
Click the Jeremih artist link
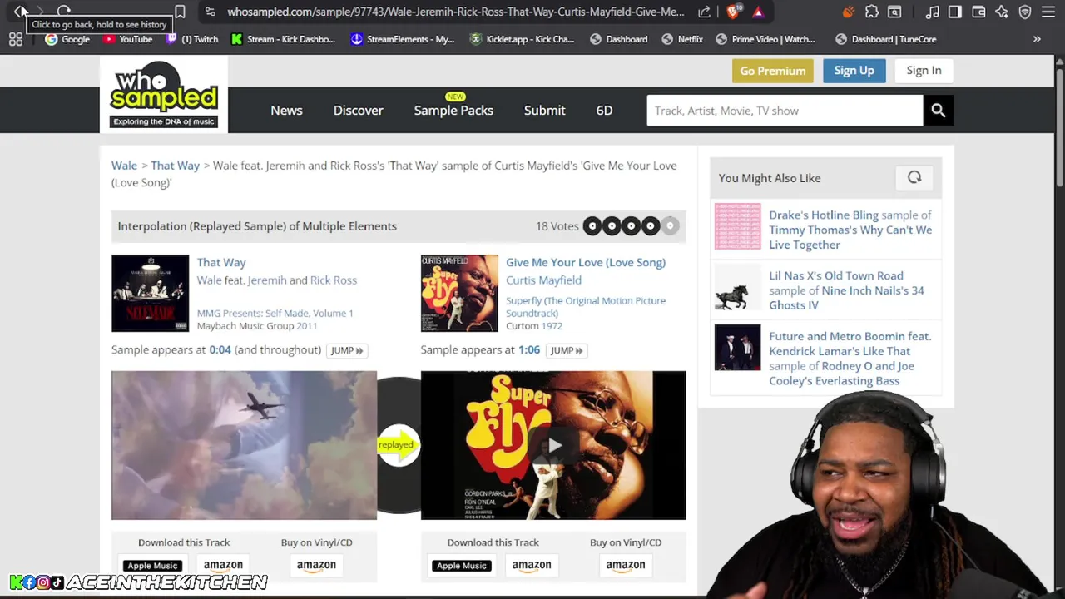(x=266, y=280)
